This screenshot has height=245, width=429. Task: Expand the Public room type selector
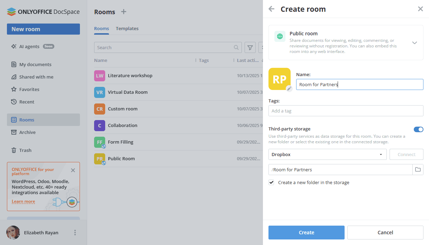[414, 43]
